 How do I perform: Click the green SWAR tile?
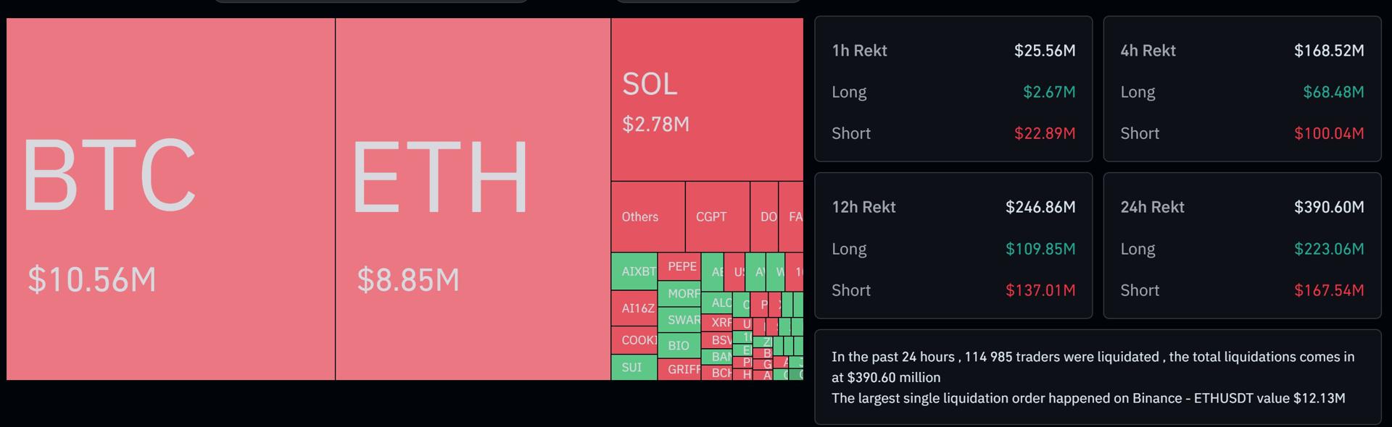(x=680, y=320)
